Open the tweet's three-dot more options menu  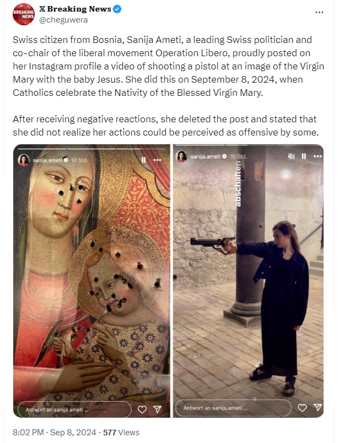[x=319, y=12]
